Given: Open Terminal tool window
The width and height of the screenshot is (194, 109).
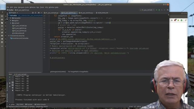Looking at the screenshot, I should tap(29, 104).
